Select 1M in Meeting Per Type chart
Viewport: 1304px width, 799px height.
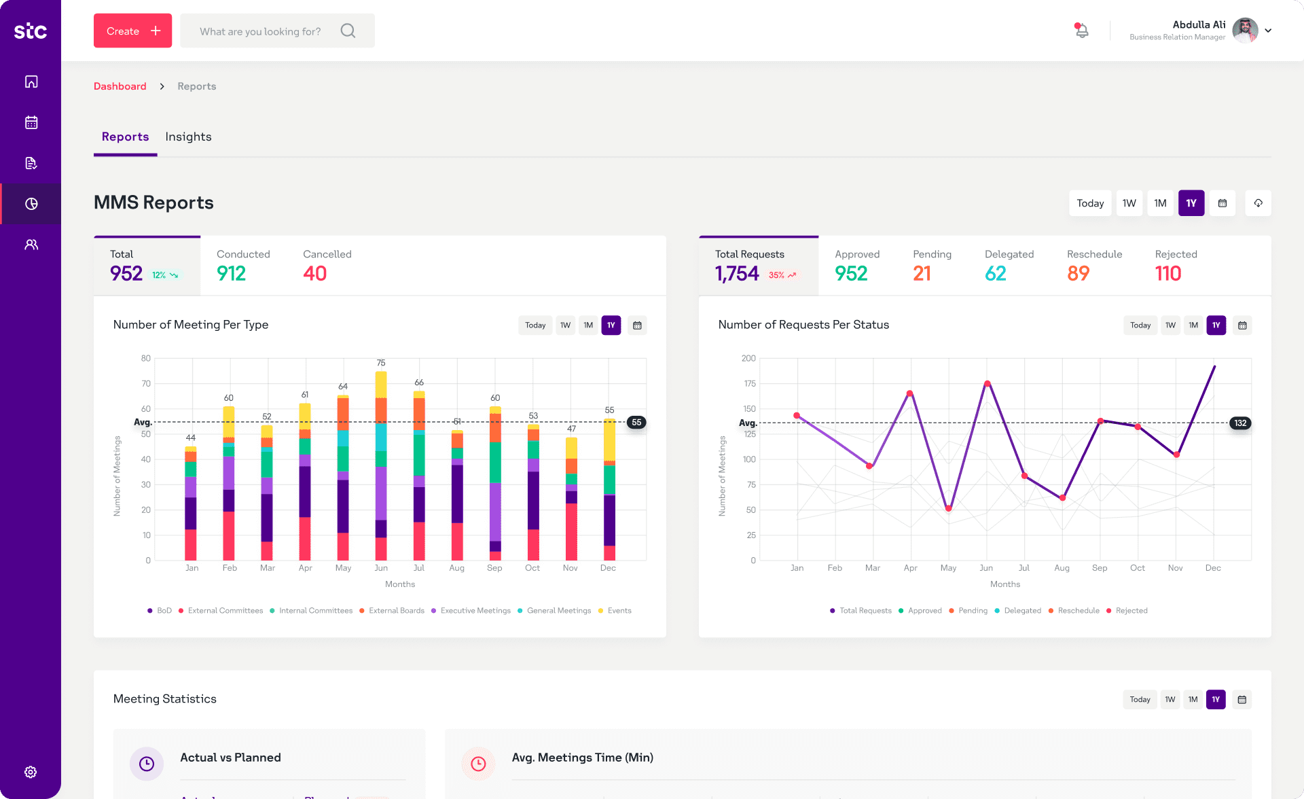coord(588,325)
